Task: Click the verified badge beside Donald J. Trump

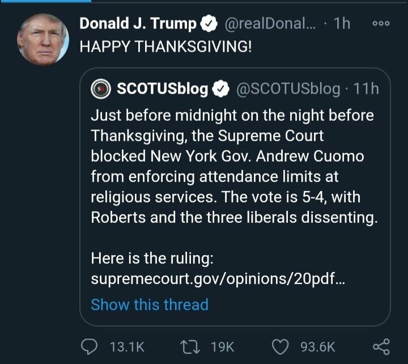Action: (x=209, y=24)
